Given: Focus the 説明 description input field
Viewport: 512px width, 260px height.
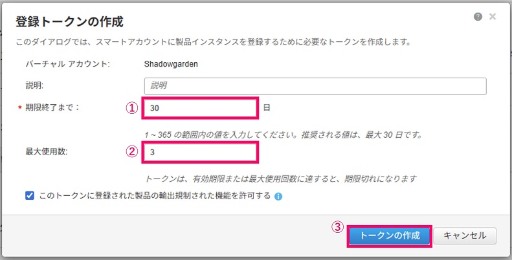Looking at the screenshot, I should click(x=315, y=86).
